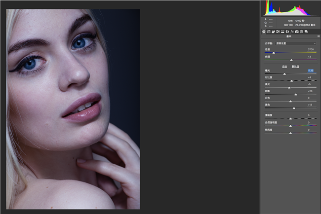Image resolution: width=321 pixels, height=214 pixels.
Task: Click the tint slider handle
Action: 291,60
